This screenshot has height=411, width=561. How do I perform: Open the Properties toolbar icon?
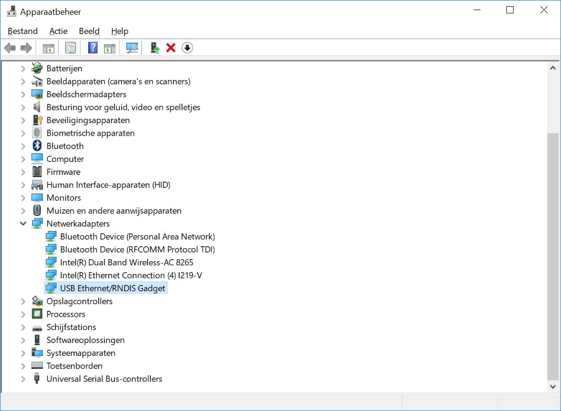[70, 47]
